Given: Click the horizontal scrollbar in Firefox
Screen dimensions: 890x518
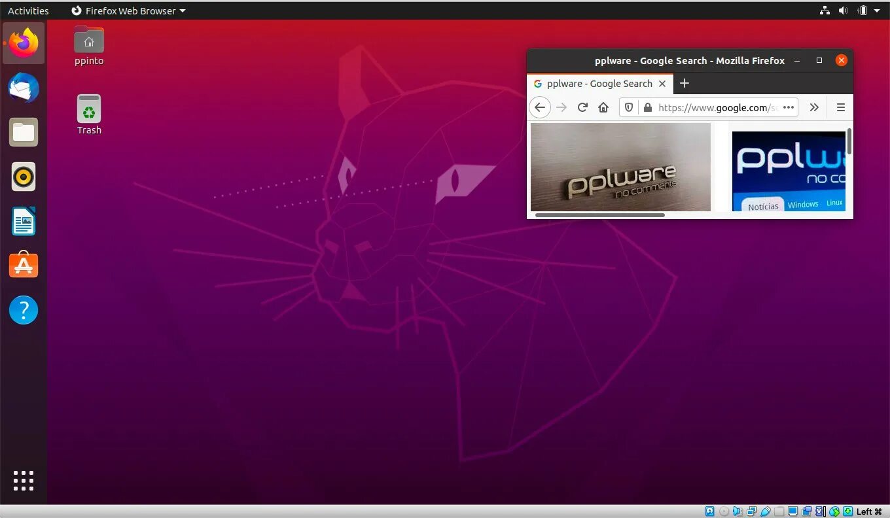Looking at the screenshot, I should pyautogui.click(x=599, y=215).
